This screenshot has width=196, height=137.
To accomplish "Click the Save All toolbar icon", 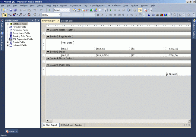I will click(15, 10).
